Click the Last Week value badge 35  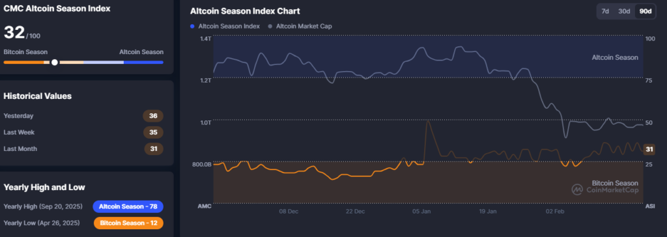coord(153,132)
